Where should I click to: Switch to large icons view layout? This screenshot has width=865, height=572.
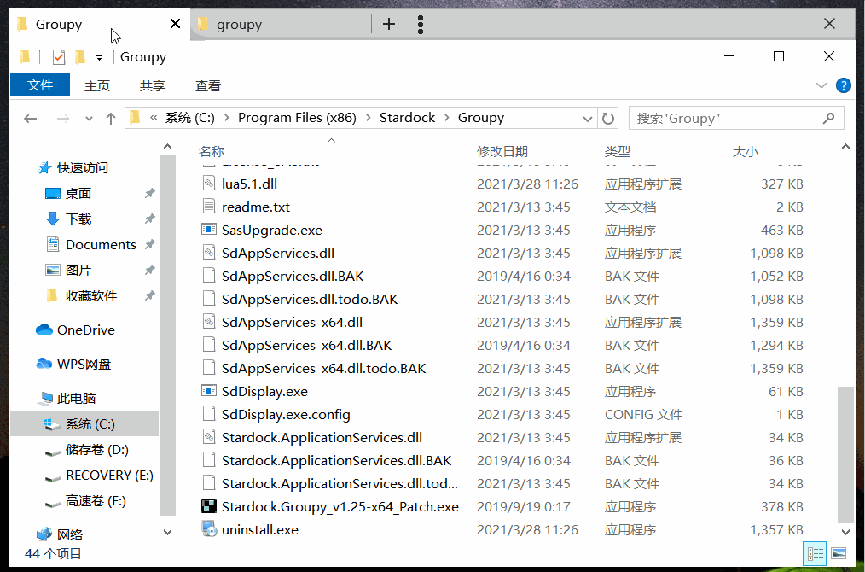pos(839,553)
